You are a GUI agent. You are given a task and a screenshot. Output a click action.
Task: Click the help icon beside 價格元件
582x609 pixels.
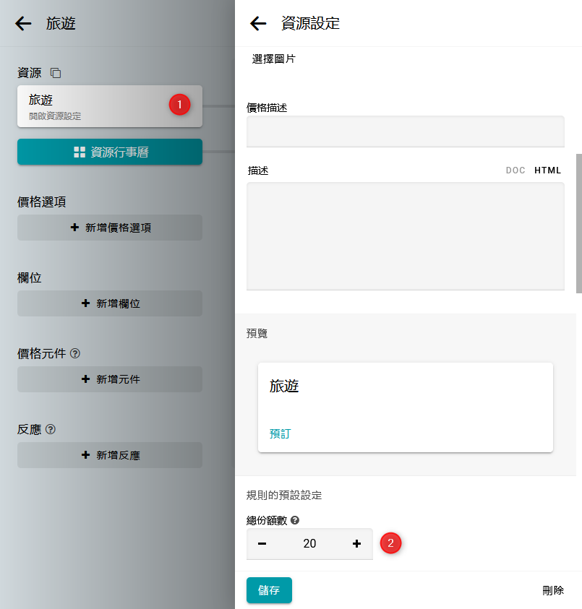pos(75,353)
